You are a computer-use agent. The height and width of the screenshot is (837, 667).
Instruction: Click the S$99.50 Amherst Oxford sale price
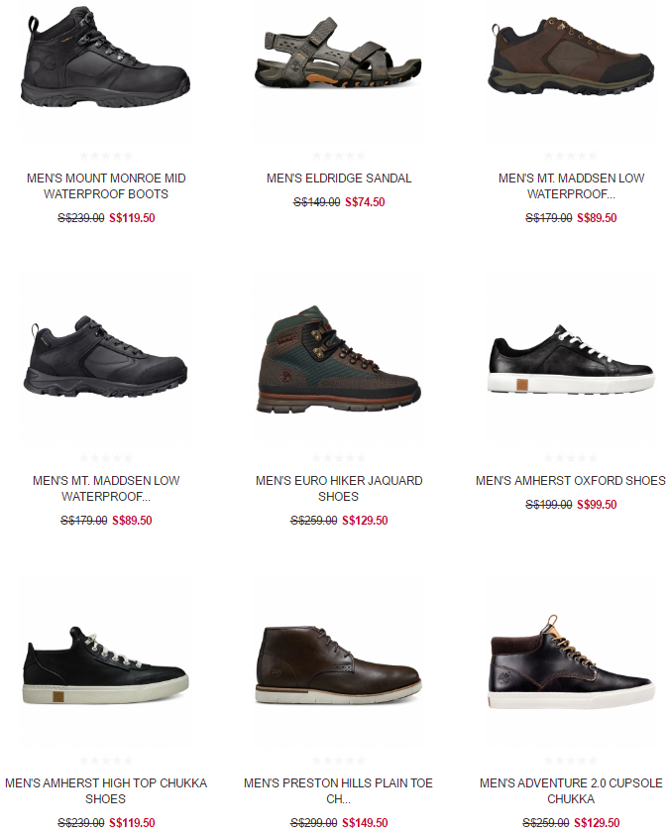(597, 505)
